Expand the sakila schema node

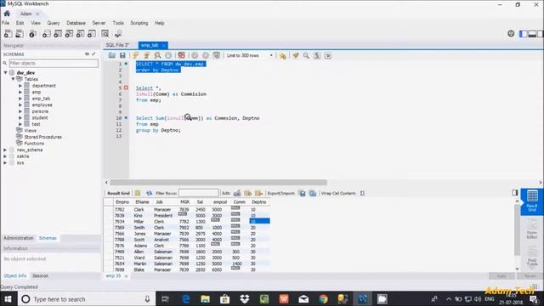point(5,156)
